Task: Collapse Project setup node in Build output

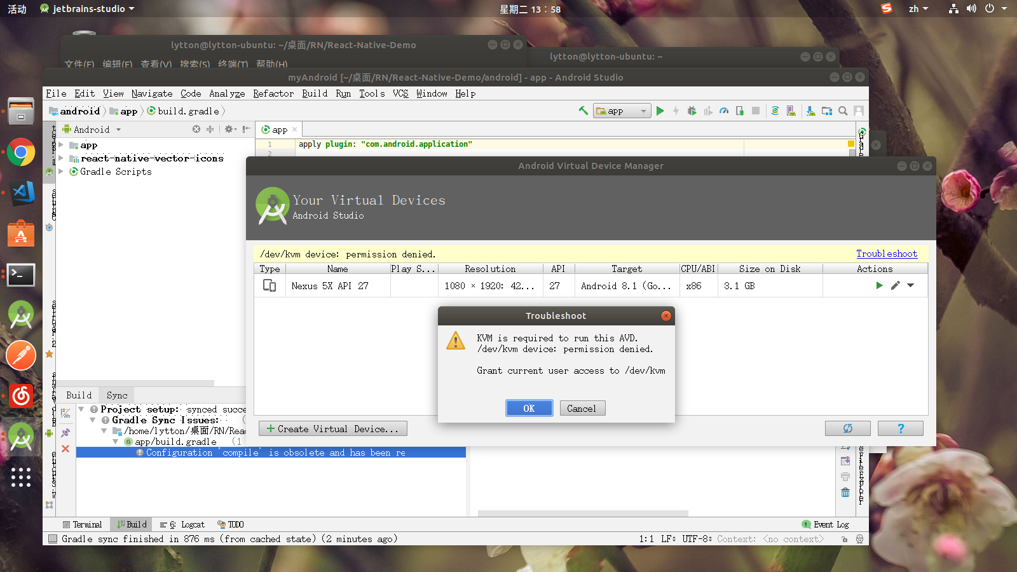Action: (81, 409)
